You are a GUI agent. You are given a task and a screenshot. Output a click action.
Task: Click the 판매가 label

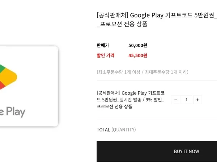pyautogui.click(x=103, y=45)
